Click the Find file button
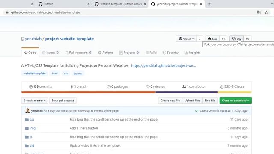The image size is (274, 154). point(210,101)
